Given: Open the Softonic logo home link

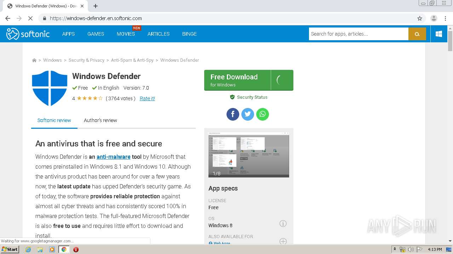Looking at the screenshot, I should click(28, 34).
